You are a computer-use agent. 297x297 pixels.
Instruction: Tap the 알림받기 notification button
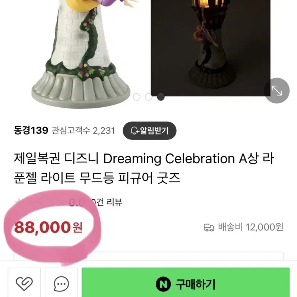pos(149,130)
